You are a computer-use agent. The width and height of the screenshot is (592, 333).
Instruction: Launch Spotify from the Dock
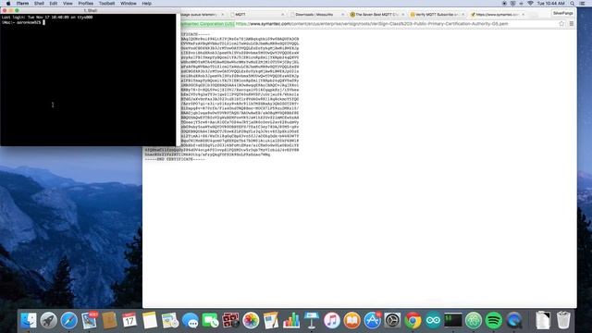tap(493, 321)
